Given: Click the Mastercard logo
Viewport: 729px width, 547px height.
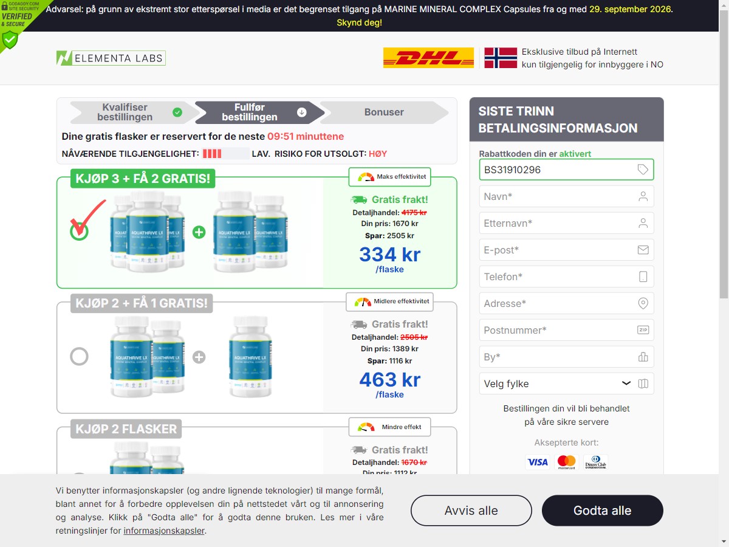Looking at the screenshot, I should (x=566, y=462).
